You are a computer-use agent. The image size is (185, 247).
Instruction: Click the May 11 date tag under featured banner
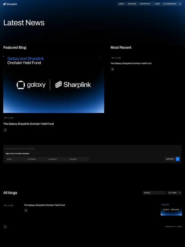coord(9,118)
